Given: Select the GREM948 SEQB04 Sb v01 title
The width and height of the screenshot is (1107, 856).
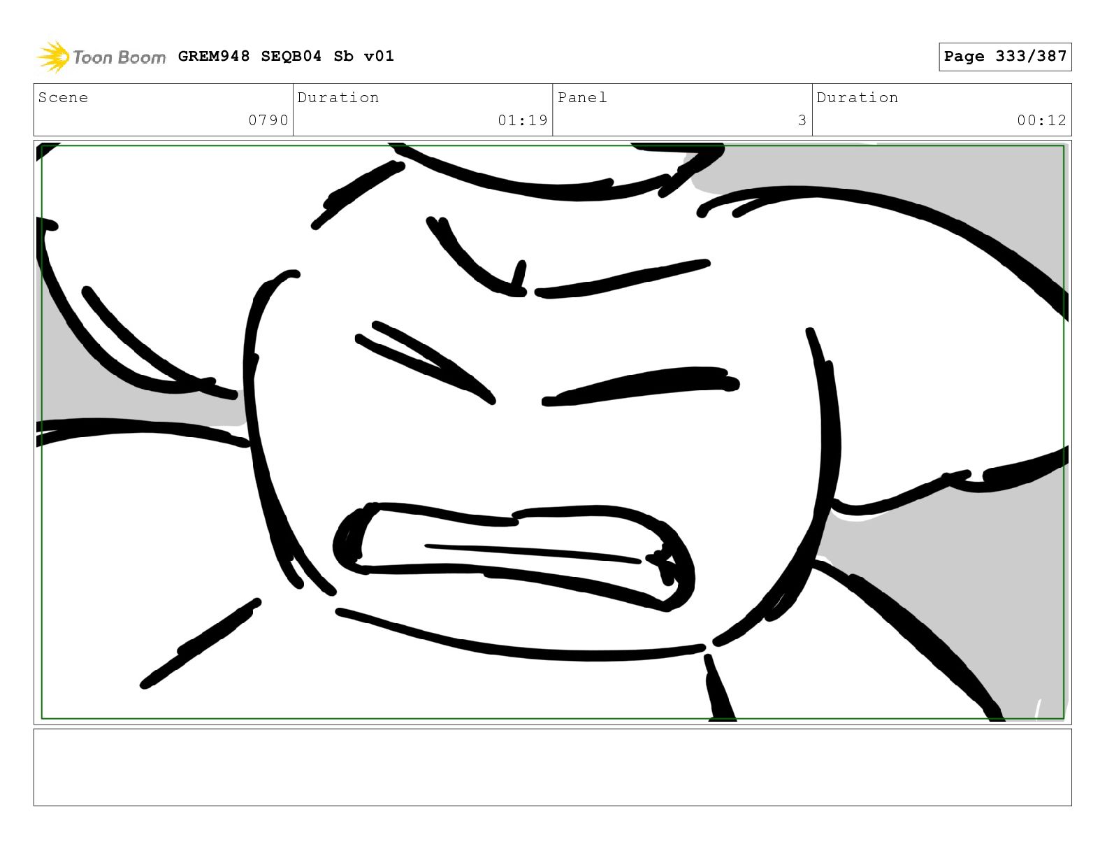Looking at the screenshot, I should click(x=286, y=56).
